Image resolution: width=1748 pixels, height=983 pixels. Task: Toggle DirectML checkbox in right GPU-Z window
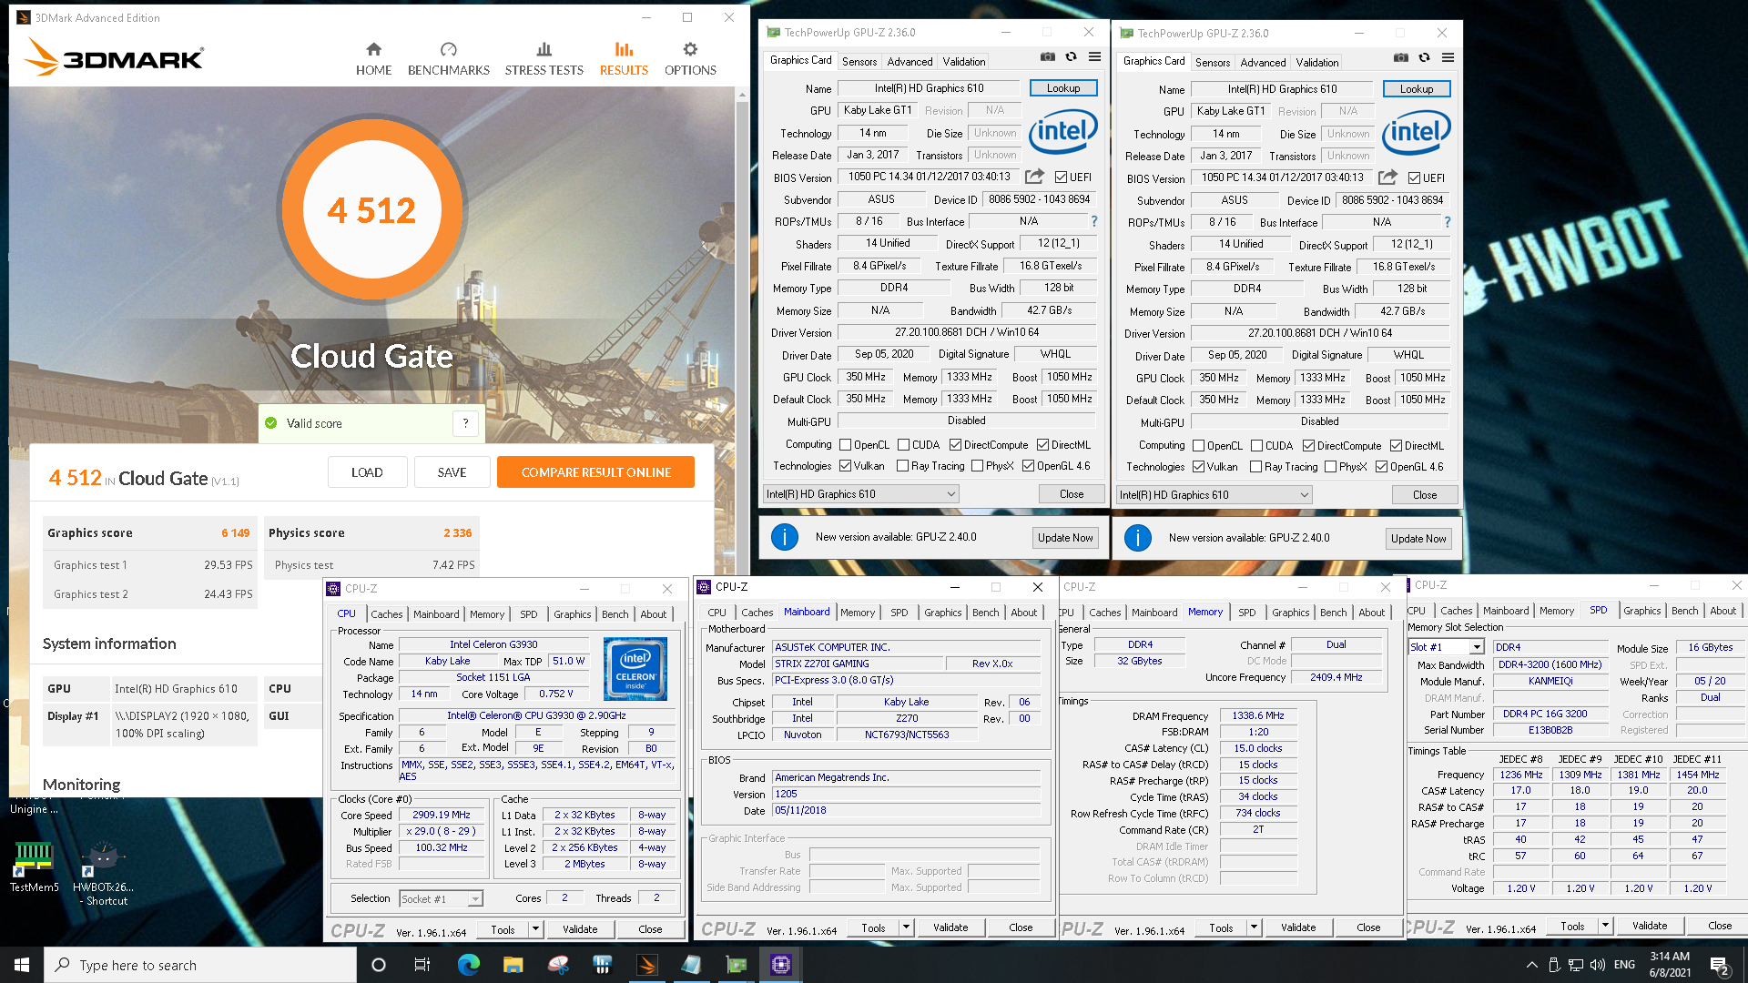[1396, 446]
